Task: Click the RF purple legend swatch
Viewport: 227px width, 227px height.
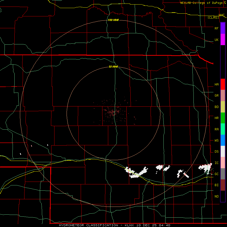Action: coord(223,28)
